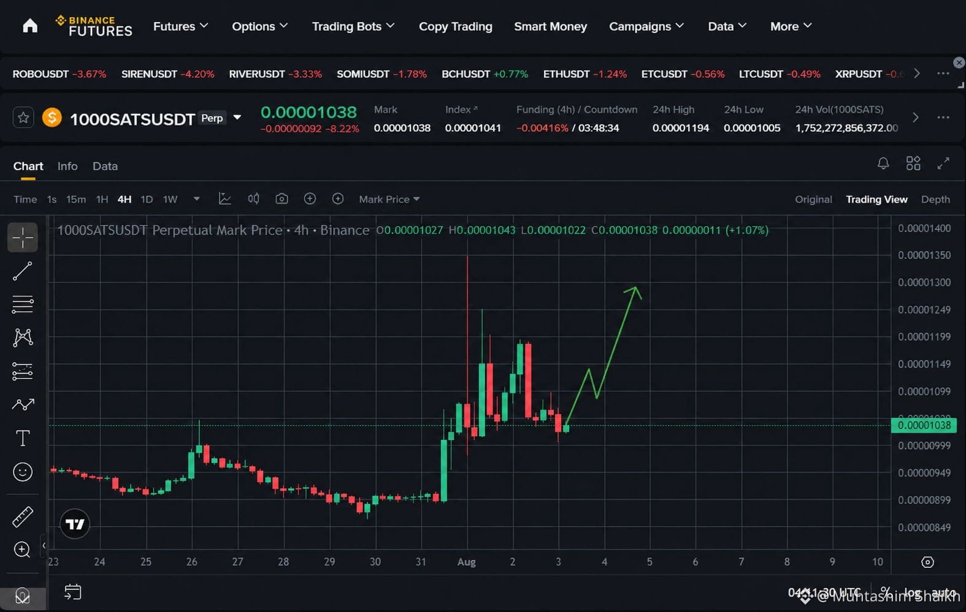Open price alert bell icon
Screen dimensions: 966x612
[x=883, y=163]
